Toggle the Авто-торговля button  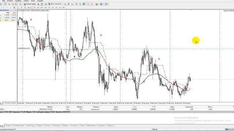coord(55,4)
